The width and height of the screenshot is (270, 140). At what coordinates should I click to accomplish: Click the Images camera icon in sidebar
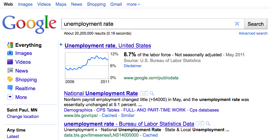coord(10,53)
